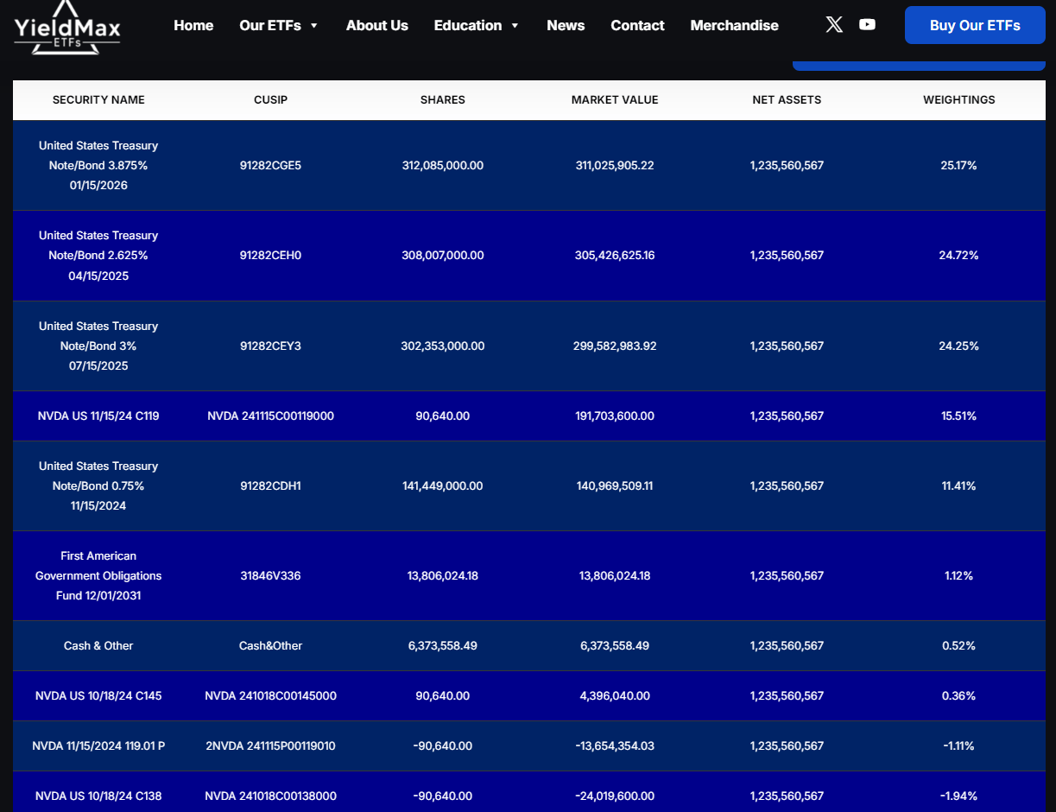Select the NVDA US 11/15/24 C119 row name
Viewport: 1056px width, 812px height.
click(98, 416)
